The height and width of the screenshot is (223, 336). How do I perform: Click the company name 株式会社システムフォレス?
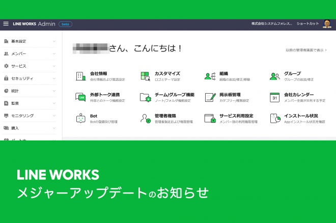point(271,23)
